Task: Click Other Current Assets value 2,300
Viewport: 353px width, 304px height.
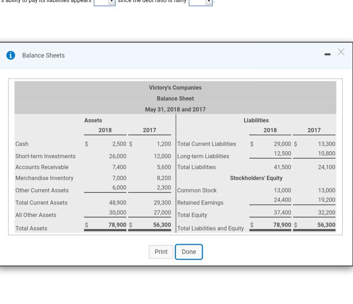Action: (164, 188)
